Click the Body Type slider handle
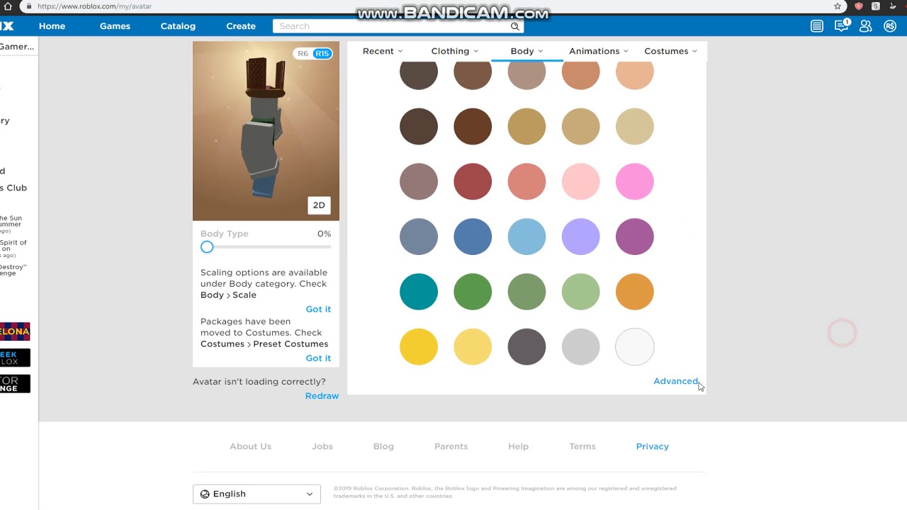The image size is (907, 510). [x=207, y=247]
